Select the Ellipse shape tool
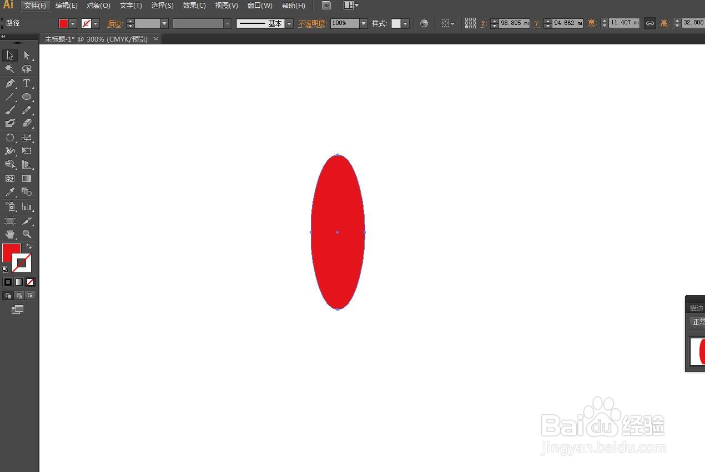 pos(27,97)
